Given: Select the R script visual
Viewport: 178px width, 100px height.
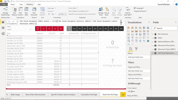Looking at the screenshot, I should click(x=140, y=41).
